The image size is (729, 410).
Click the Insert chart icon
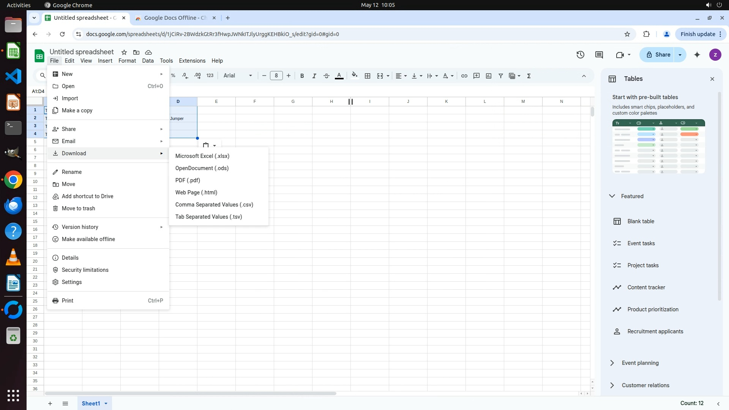[x=489, y=76]
